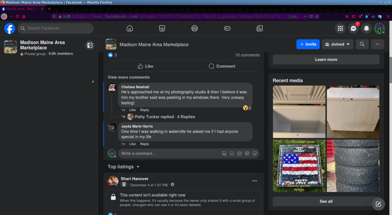392x215 pixels.
Task: Like Chelsea Newhall's comment
Action: [x=132, y=110]
